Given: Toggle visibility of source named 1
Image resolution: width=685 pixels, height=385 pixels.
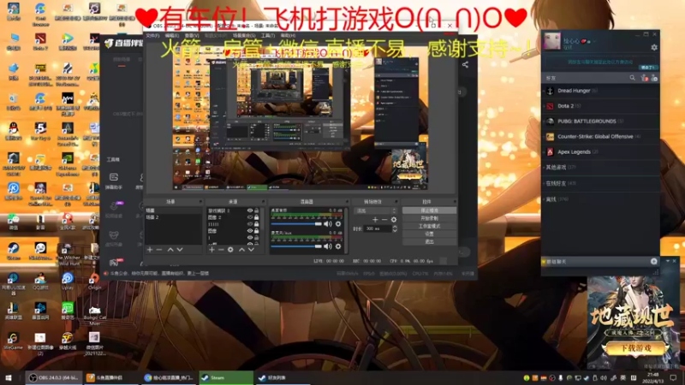Looking at the screenshot, I should coord(250,238).
